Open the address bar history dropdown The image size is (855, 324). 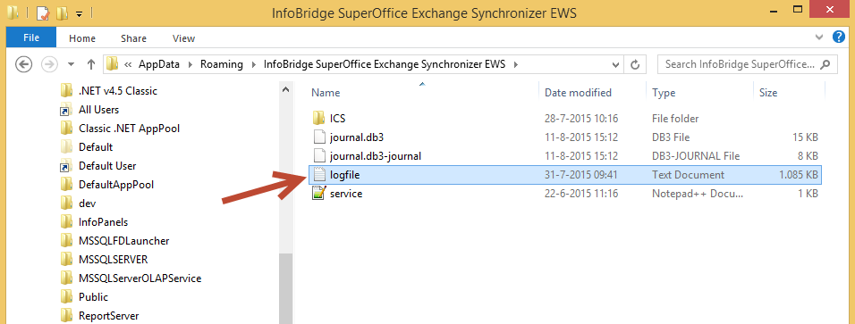tap(616, 64)
